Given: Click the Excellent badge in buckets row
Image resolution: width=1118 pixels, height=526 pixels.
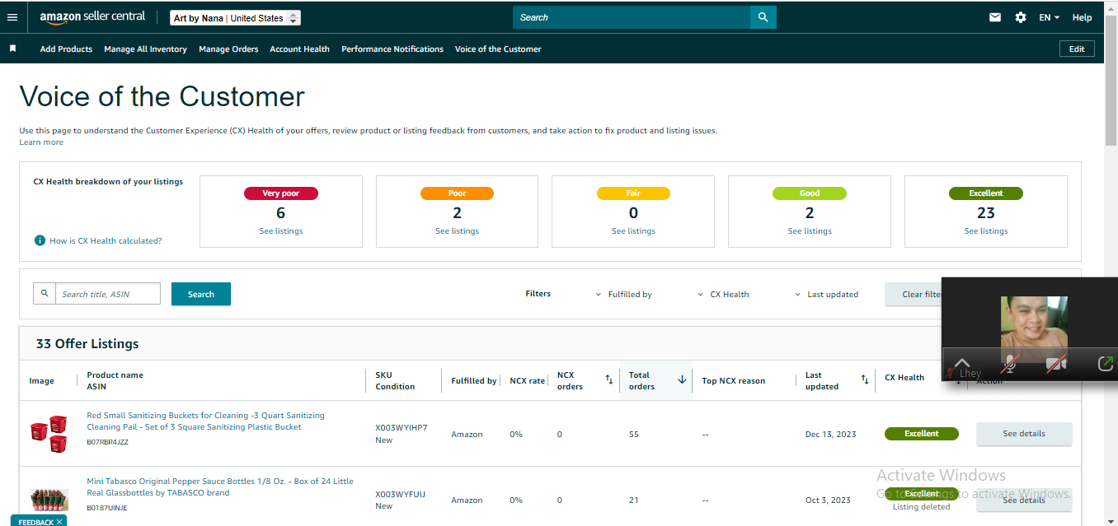Looking at the screenshot, I should [922, 433].
